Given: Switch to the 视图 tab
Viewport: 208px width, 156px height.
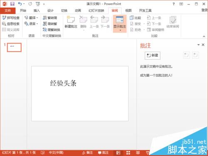Looking at the screenshot, I should [128, 10].
